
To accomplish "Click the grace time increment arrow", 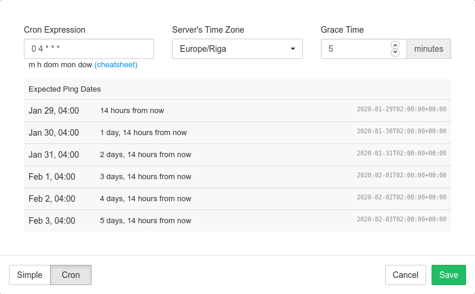I will coord(395,45).
